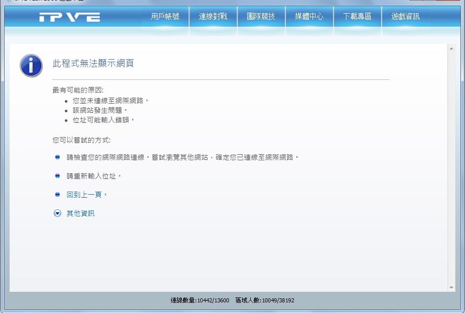Click the 連線數量 status bar counter

pyautogui.click(x=200, y=300)
